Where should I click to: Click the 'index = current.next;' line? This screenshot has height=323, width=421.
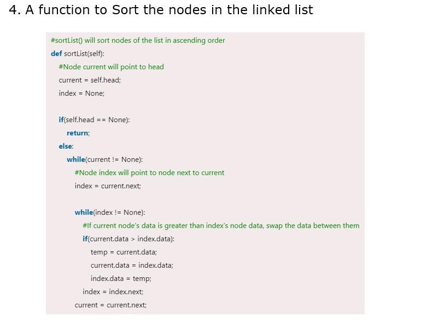coord(108,186)
